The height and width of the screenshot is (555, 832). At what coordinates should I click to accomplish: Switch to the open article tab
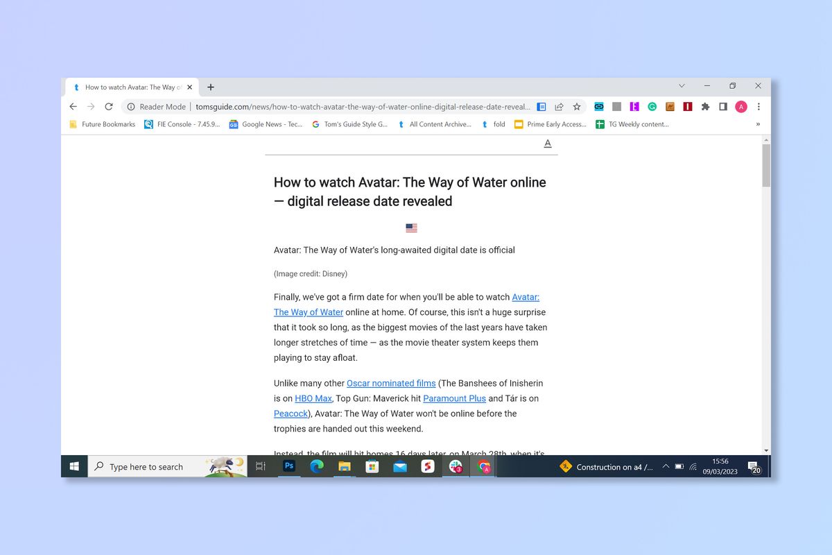132,87
